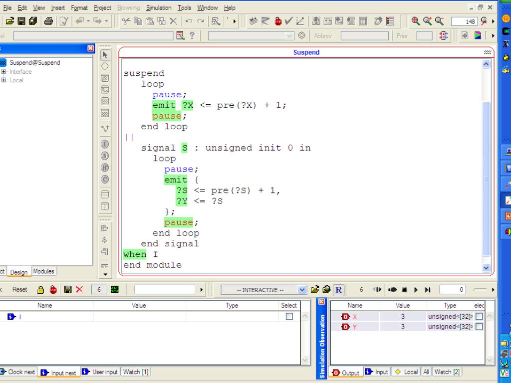Image resolution: width=511 pixels, height=383 pixels.
Task: Expand the Interface tree node
Action: point(3,71)
